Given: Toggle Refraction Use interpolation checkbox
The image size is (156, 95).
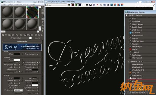Looking at the screenshot, I should click(x=20, y=85).
